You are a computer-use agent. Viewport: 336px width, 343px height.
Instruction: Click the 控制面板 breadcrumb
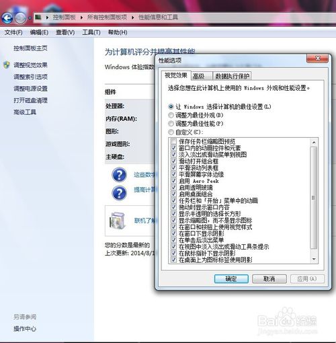64,17
